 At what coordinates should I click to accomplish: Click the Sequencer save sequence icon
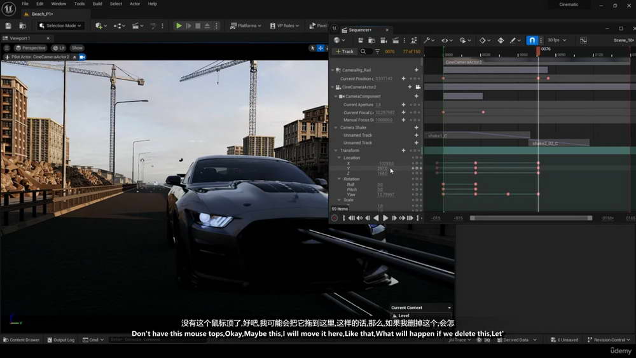point(361,40)
